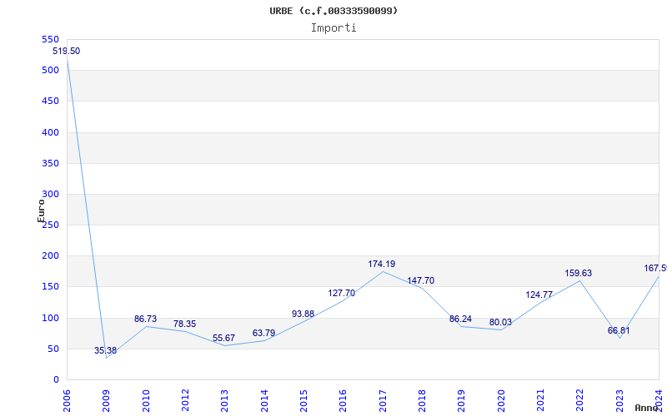Image resolution: width=667 pixels, height=416 pixels.
Task: Click the 350 y-axis tick label
Action: click(50, 163)
